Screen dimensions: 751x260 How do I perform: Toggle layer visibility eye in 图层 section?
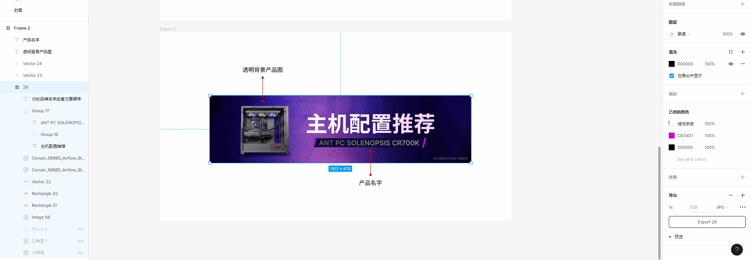pos(742,34)
